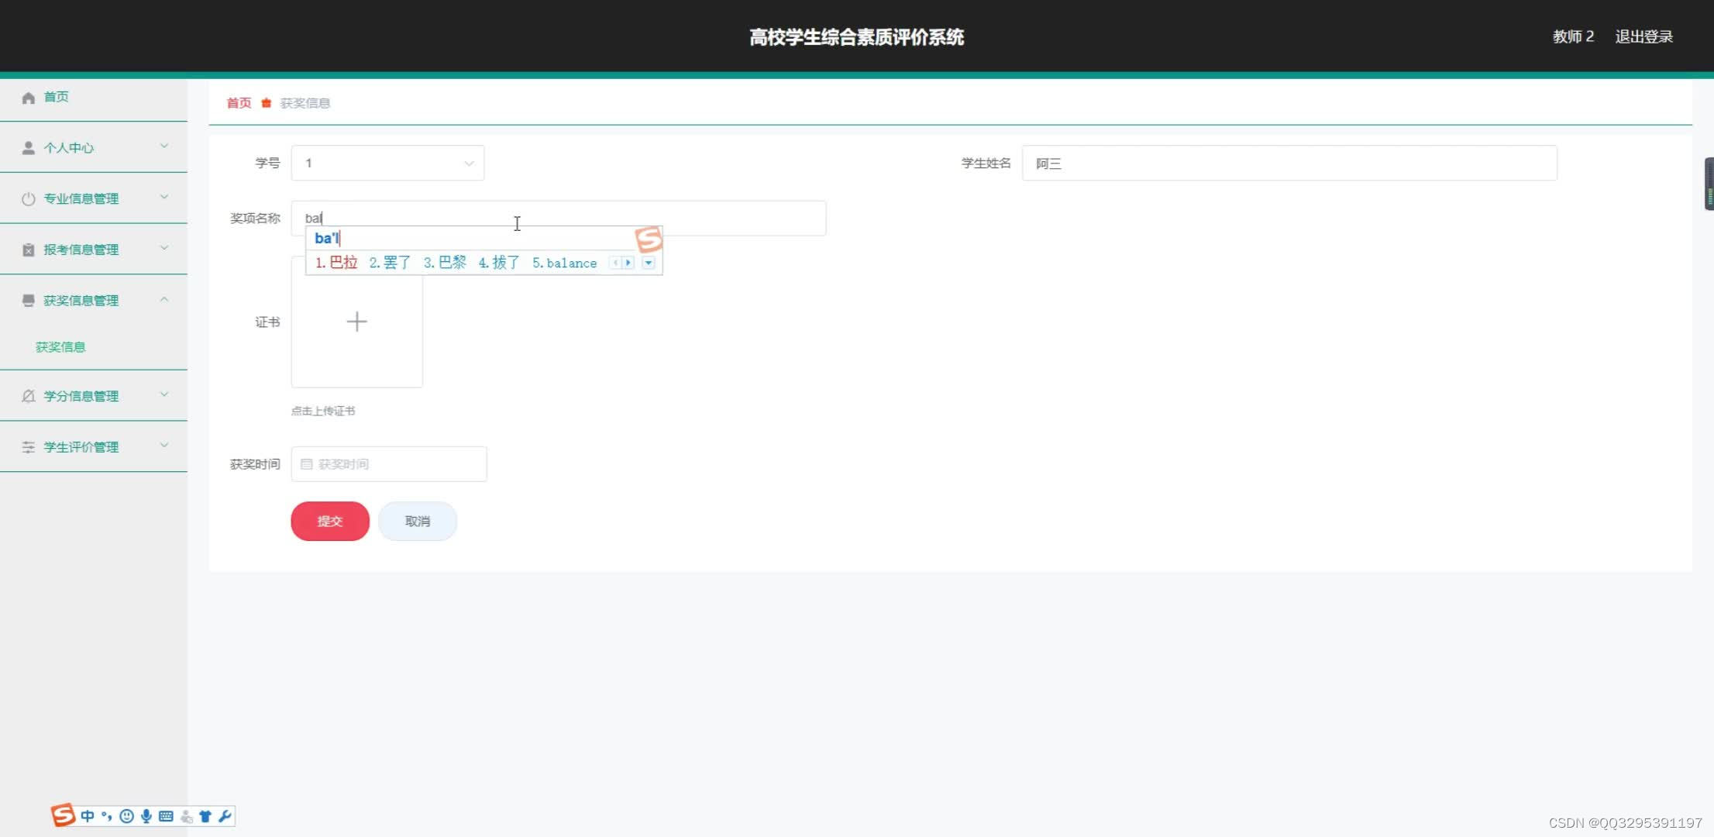This screenshot has width=1714, height=837.
Task: Open the 学分信息管理 sidebar menu
Action: tap(94, 396)
